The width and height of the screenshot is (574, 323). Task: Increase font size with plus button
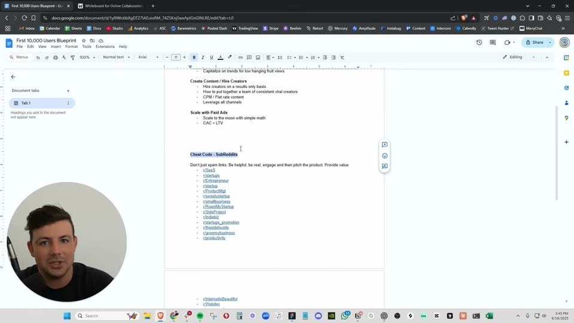point(185,57)
